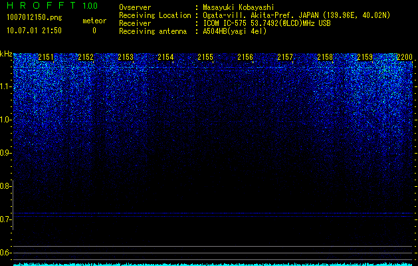
Task: Click the 0.7 kHz axis label
Action: click(x=5, y=219)
